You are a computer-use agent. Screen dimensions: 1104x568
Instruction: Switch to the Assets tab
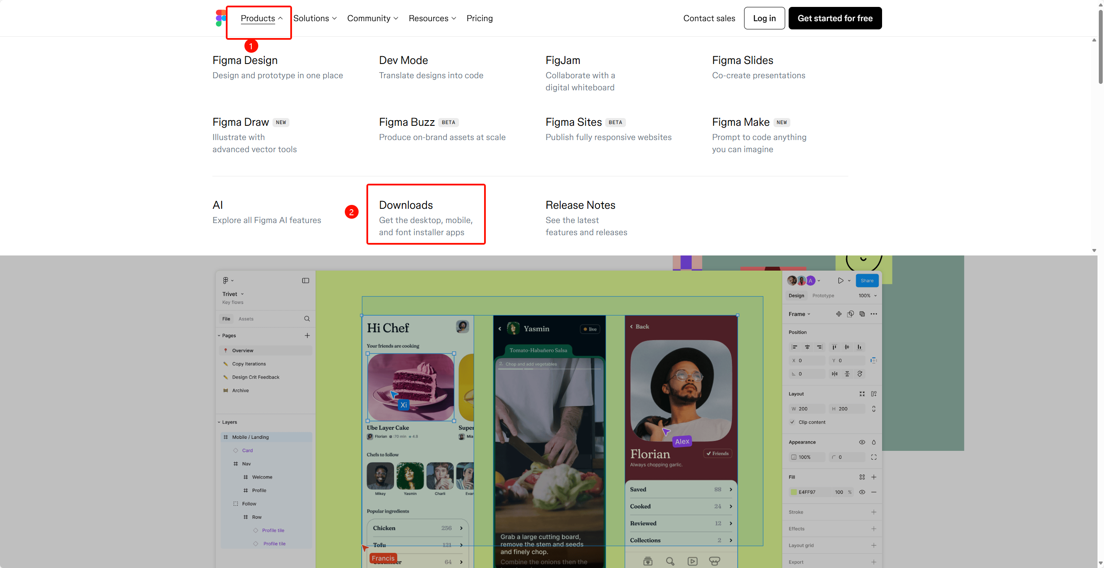(246, 319)
